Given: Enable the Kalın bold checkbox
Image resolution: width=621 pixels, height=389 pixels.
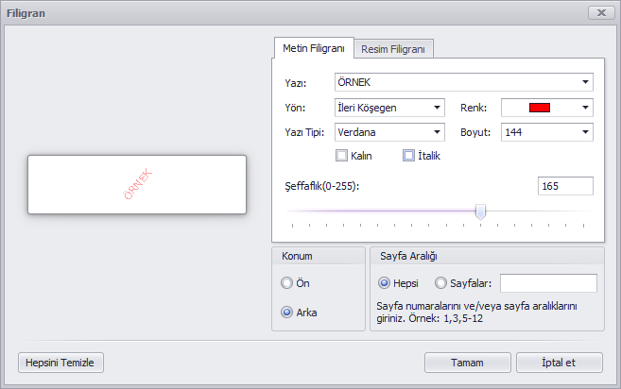Looking at the screenshot, I should (341, 156).
